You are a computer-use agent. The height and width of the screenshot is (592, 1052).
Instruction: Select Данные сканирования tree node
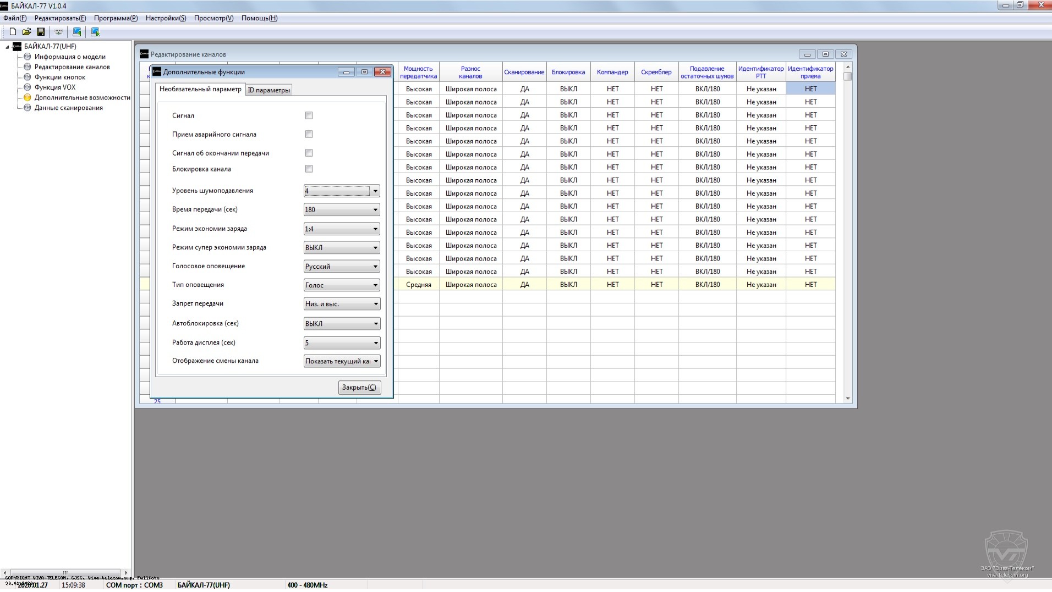pyautogui.click(x=68, y=108)
